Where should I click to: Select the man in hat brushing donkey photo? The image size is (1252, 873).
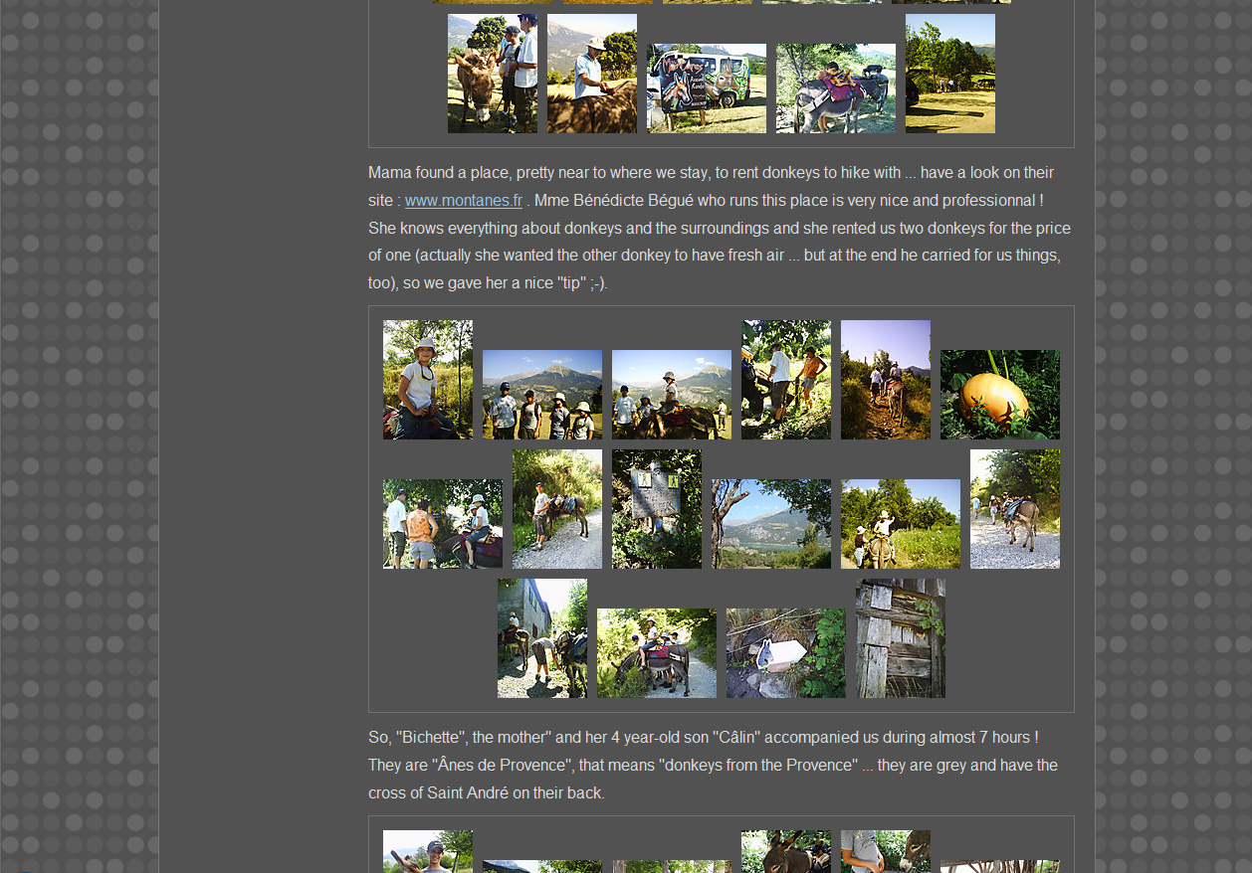pos(591,74)
